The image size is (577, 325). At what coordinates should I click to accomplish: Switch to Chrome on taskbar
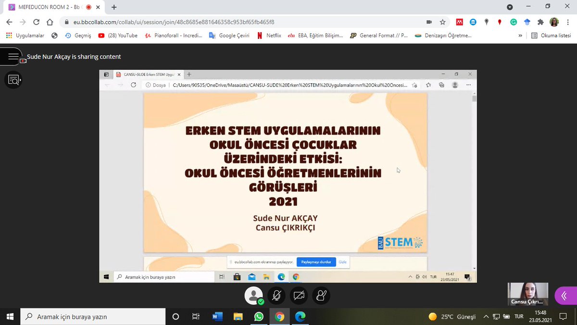tap(280, 316)
